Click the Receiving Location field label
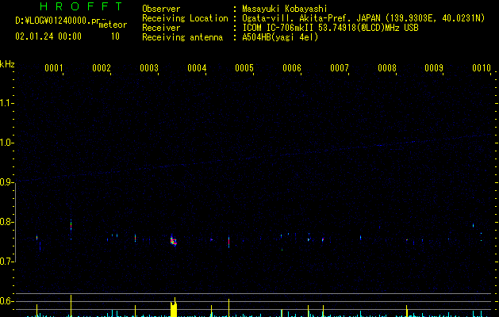The image size is (499, 317). (185, 18)
